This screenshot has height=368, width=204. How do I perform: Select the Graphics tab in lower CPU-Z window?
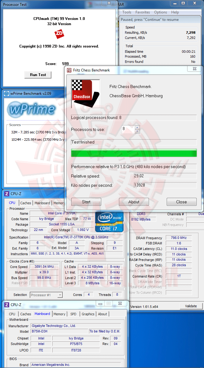[x=88, y=314]
